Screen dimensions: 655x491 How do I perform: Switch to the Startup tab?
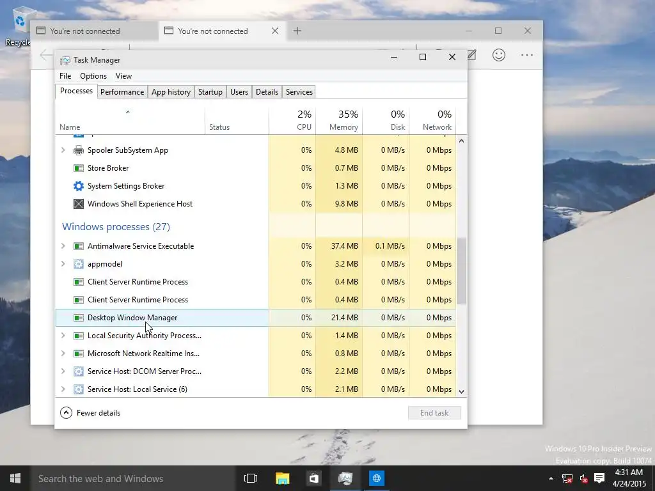[210, 92]
